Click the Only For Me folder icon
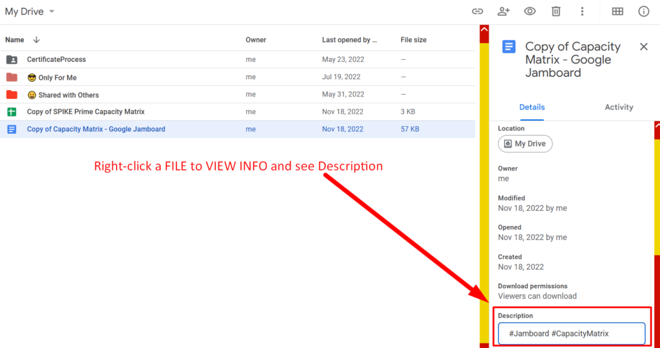Screen dimensions: 660x348 12,77
